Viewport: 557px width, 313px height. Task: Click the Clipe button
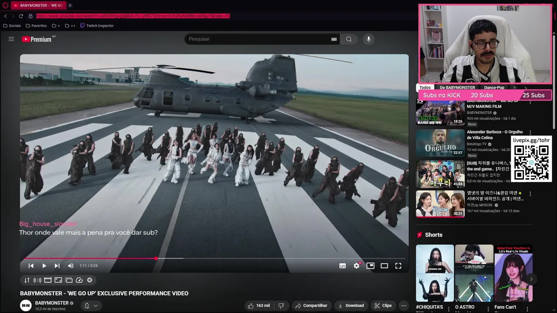(383, 306)
